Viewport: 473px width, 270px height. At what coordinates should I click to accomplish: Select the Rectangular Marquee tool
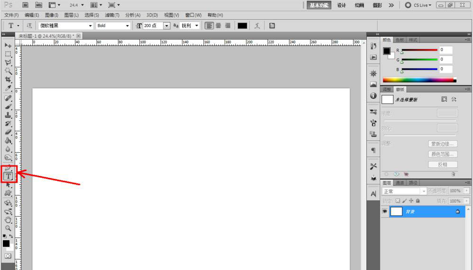8,54
